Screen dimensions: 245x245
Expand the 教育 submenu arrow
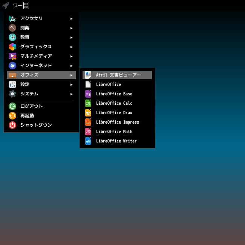71,37
